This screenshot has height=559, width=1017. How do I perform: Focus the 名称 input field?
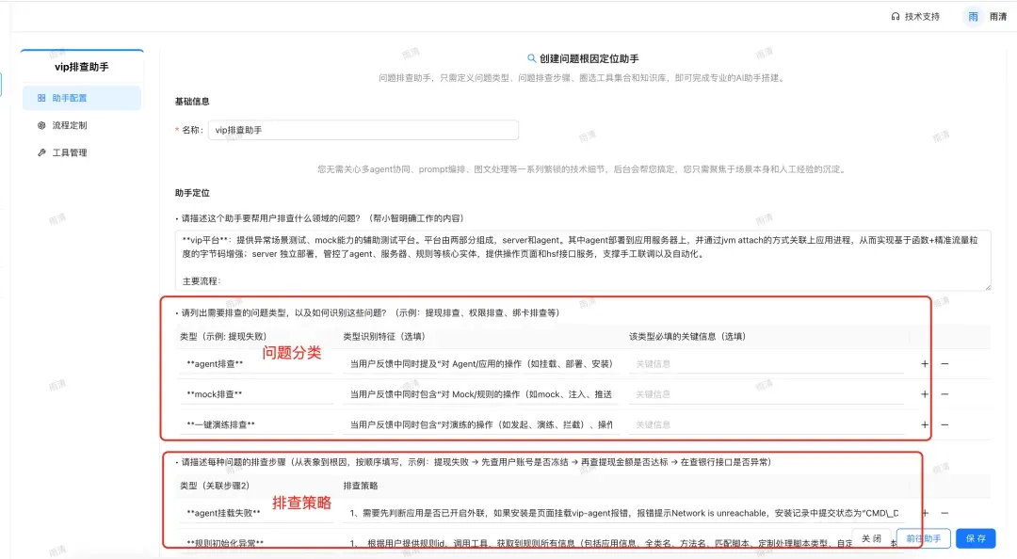pyautogui.click(x=363, y=130)
